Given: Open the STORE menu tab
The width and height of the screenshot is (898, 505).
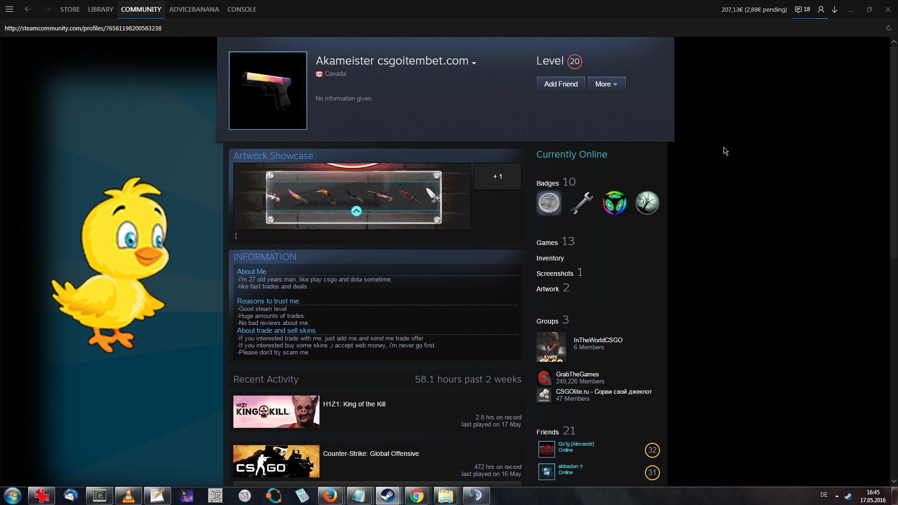Looking at the screenshot, I should coord(70,9).
